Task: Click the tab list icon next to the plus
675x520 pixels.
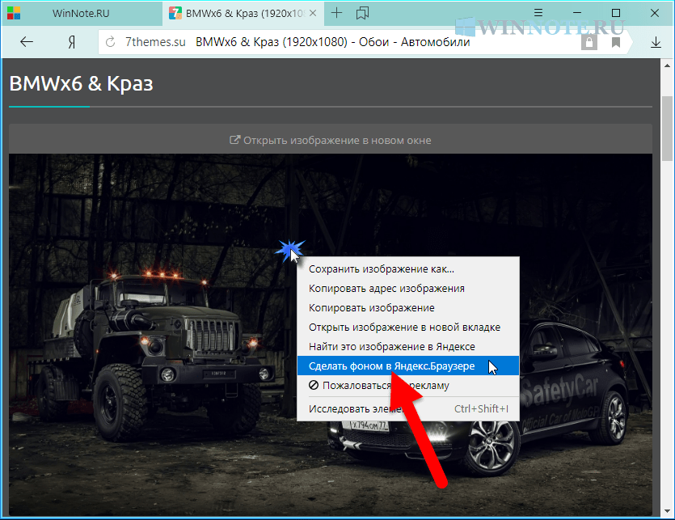Action: coord(362,13)
